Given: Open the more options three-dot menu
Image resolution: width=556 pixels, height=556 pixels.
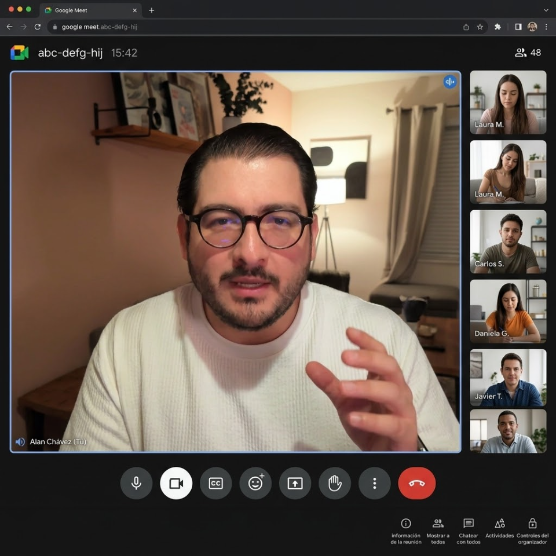Looking at the screenshot, I should (x=375, y=483).
